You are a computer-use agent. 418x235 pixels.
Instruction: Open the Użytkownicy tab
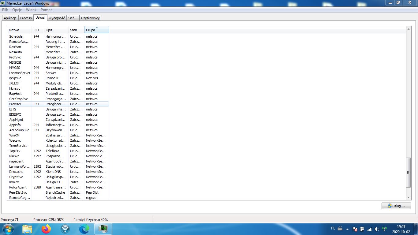point(90,18)
